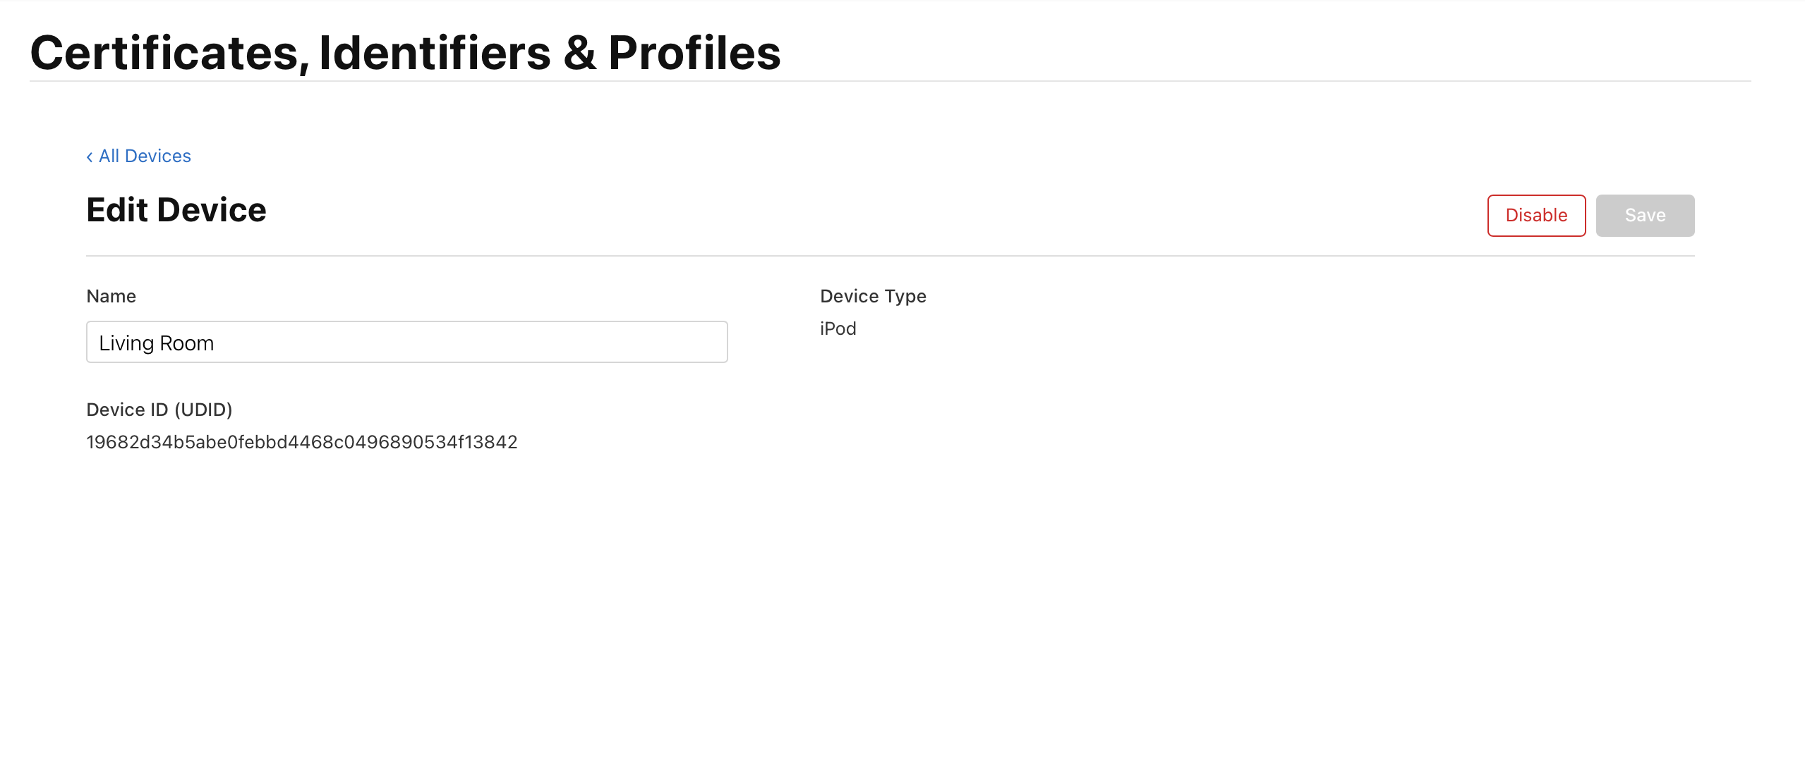The width and height of the screenshot is (1805, 774).
Task: Click the grayed-out Save button
Action: (1644, 215)
